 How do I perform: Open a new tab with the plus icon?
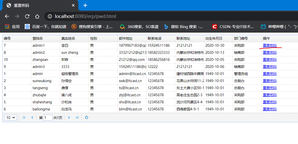point(85,5)
